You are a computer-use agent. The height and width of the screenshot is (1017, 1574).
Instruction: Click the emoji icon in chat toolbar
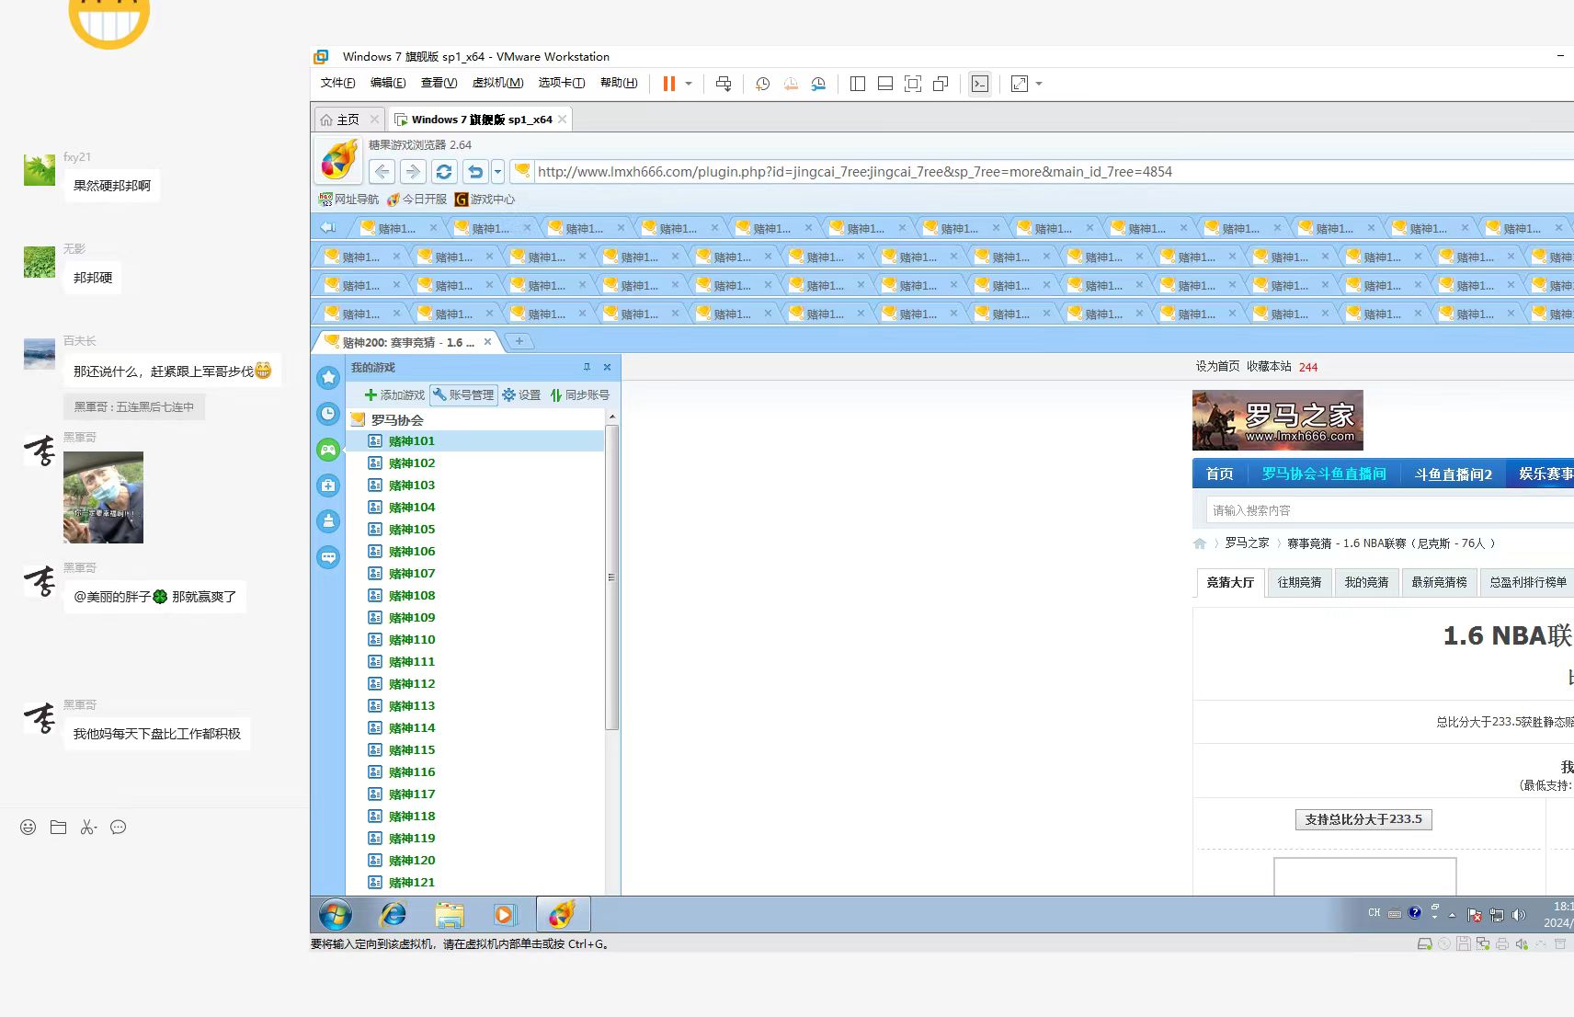29,828
